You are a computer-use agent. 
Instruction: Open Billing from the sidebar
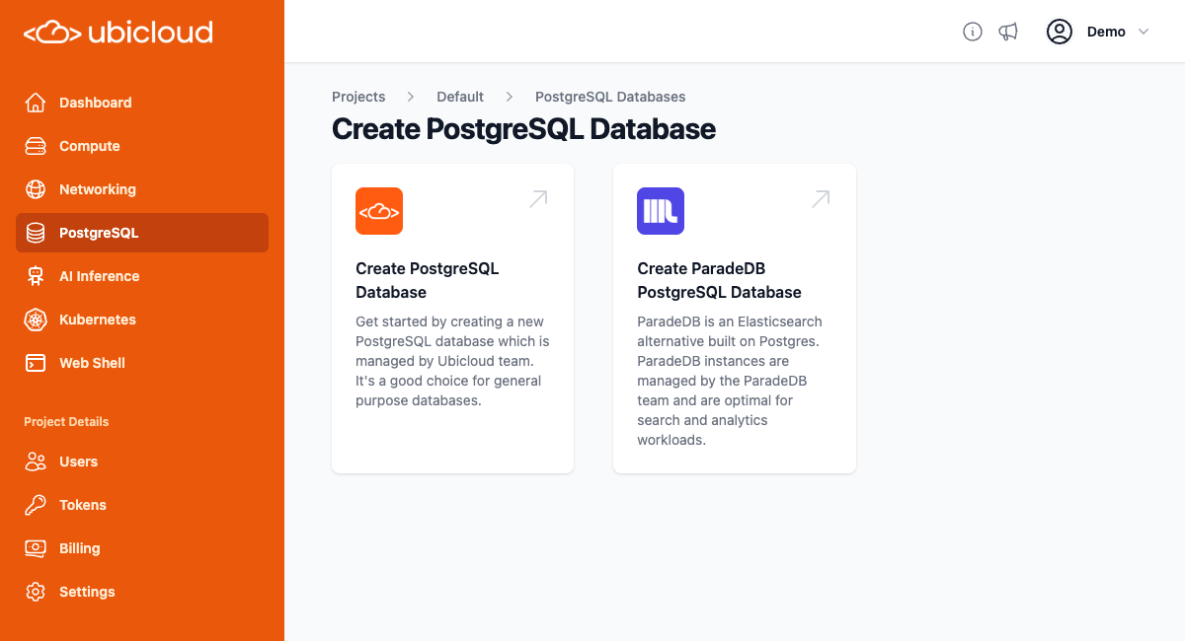click(x=79, y=548)
